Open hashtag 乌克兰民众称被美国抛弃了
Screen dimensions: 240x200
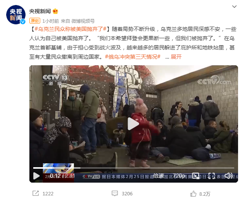point(71,29)
